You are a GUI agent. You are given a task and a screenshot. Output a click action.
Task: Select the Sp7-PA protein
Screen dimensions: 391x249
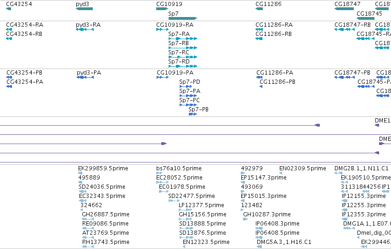click(x=190, y=91)
